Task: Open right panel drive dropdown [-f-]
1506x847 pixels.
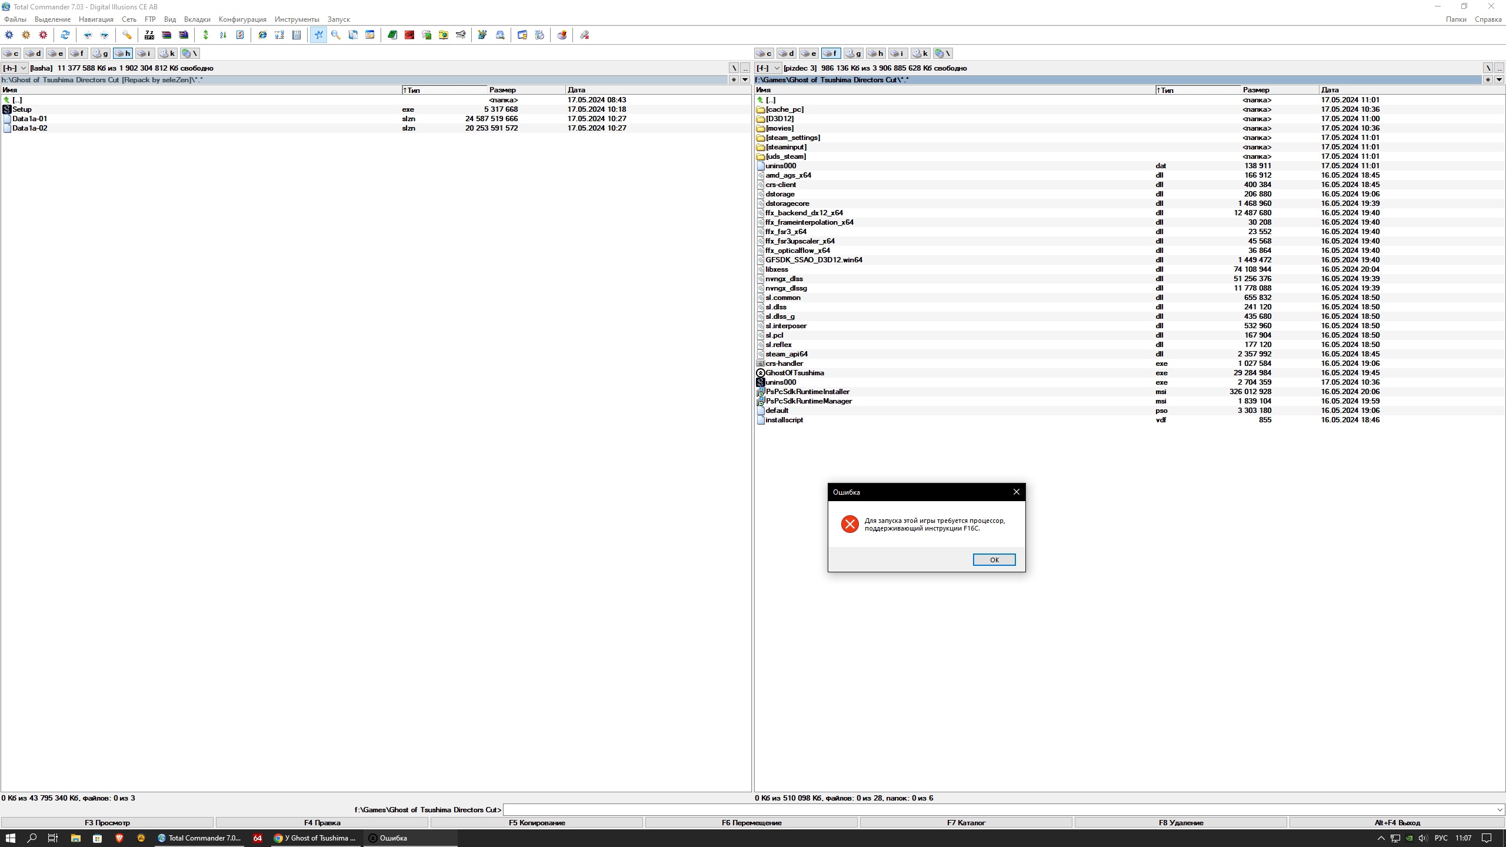Action: (x=768, y=68)
